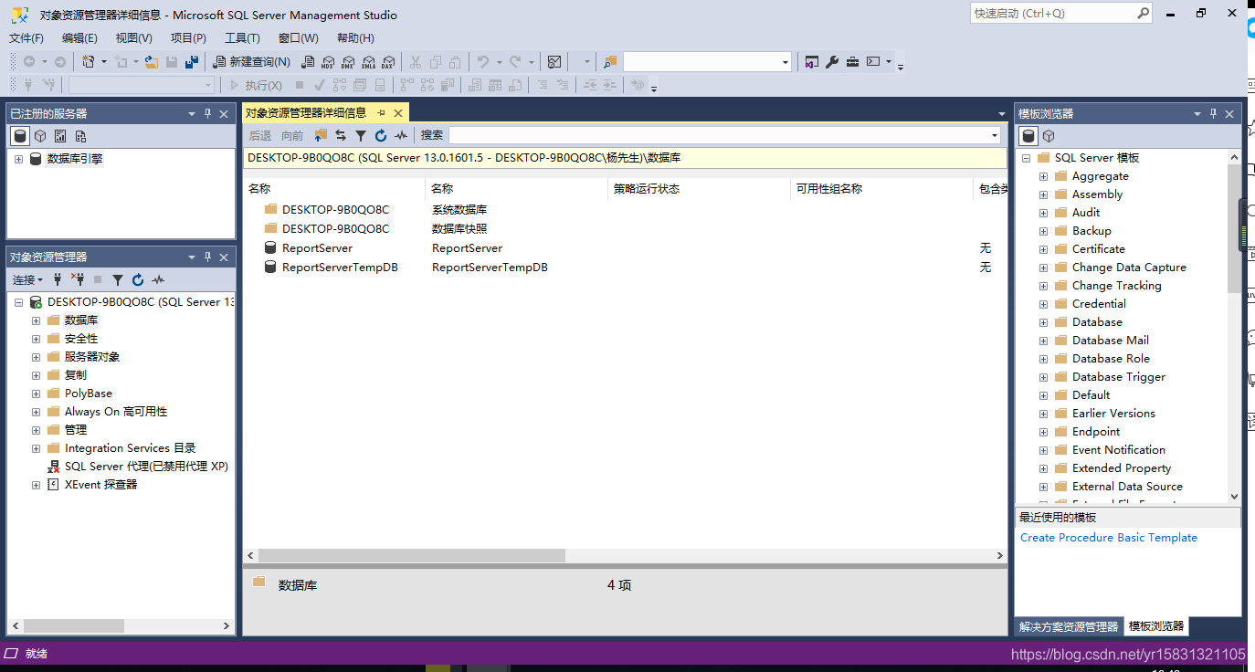
Task: Click the 新建查询(N) button
Action: pyautogui.click(x=251, y=62)
